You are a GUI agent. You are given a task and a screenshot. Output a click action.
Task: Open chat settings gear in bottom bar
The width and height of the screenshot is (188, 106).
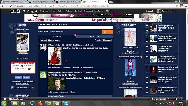(176, 99)
